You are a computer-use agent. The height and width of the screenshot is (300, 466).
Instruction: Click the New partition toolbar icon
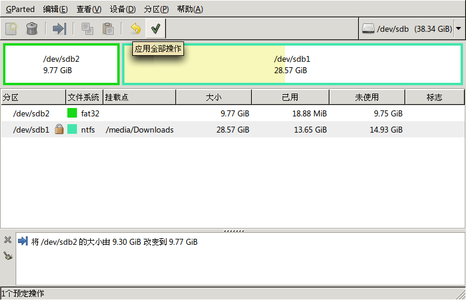[11, 29]
